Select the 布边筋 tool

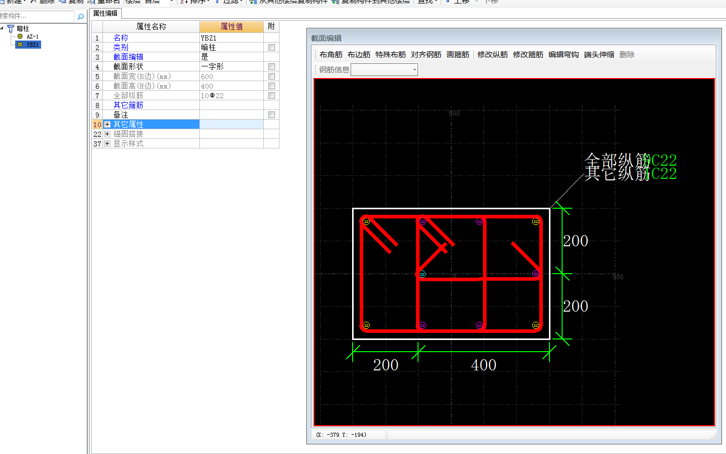coord(359,54)
